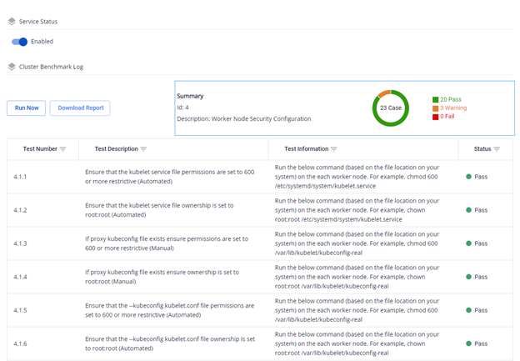The width and height of the screenshot is (520, 361).
Task: Click the orange 3 Warning legend swatch
Action: pos(435,108)
